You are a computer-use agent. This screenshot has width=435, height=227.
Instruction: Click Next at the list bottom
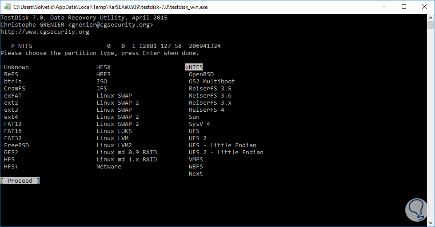point(196,174)
